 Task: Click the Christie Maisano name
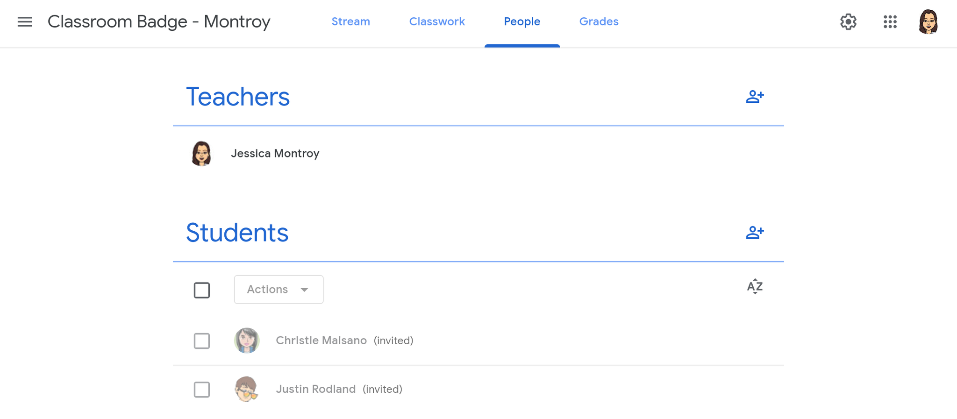321,341
